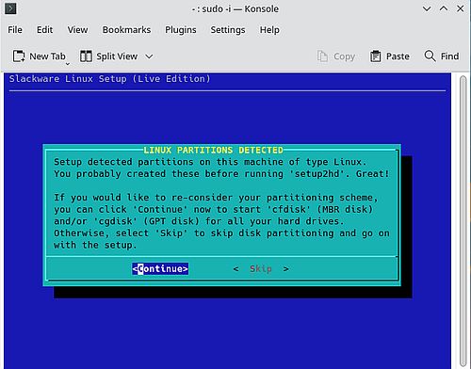This screenshot has height=369, width=471.
Task: Close the Konsole window
Action: pos(461,8)
